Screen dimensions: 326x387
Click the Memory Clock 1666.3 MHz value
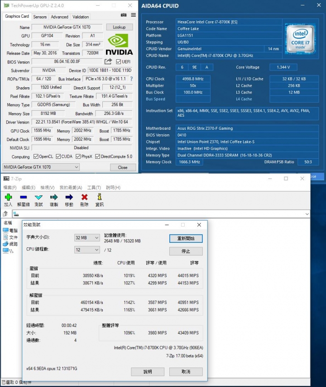[189, 162]
